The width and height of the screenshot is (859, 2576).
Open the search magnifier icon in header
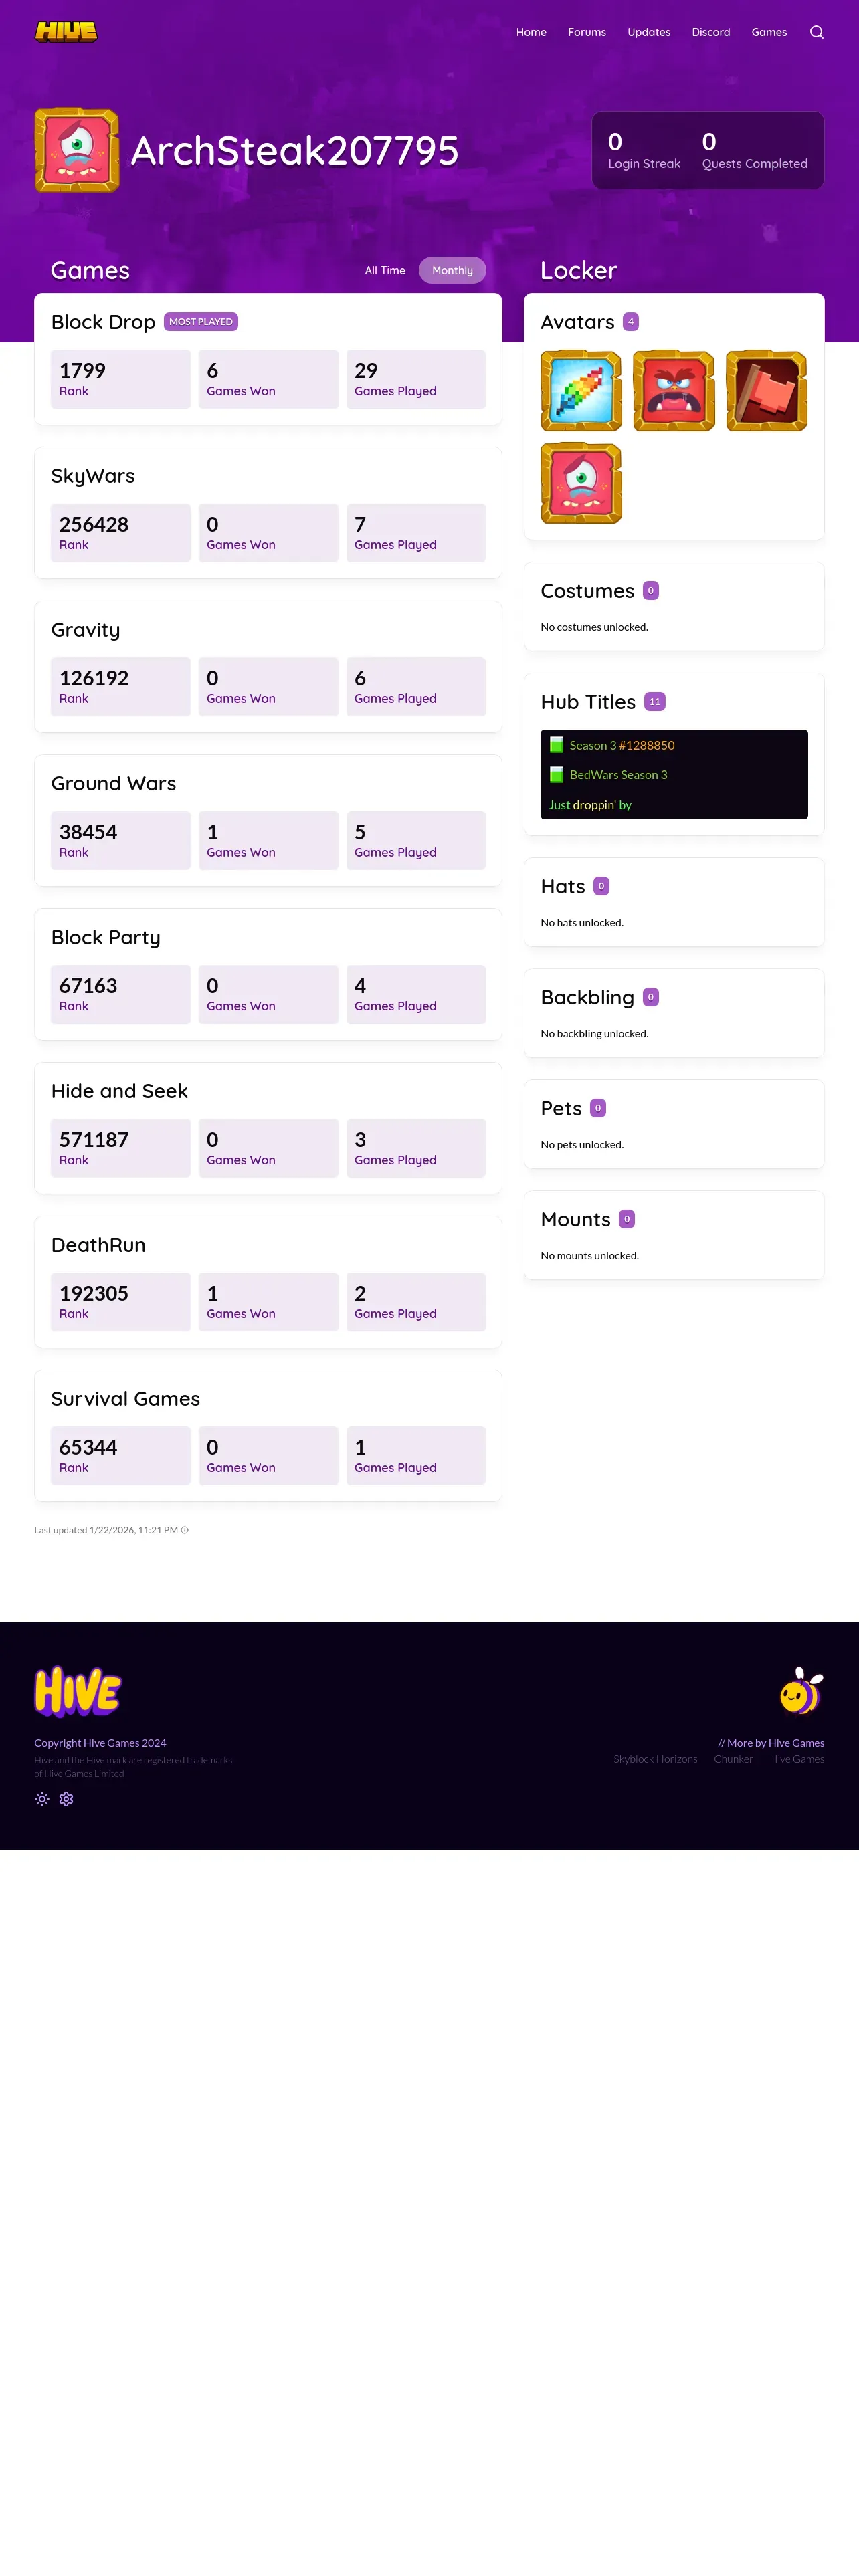coord(816,32)
